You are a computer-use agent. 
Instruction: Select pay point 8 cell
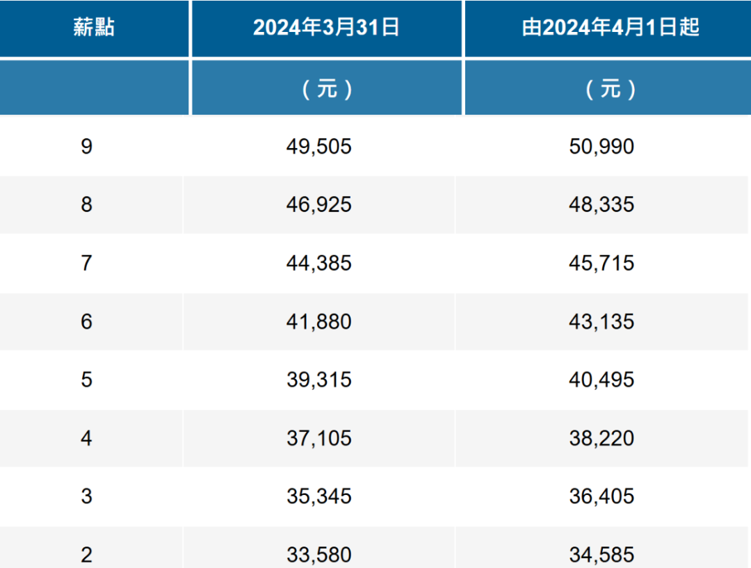coord(87,205)
